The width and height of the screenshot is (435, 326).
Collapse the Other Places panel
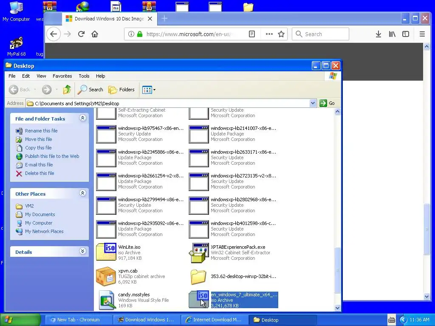[x=82, y=193]
